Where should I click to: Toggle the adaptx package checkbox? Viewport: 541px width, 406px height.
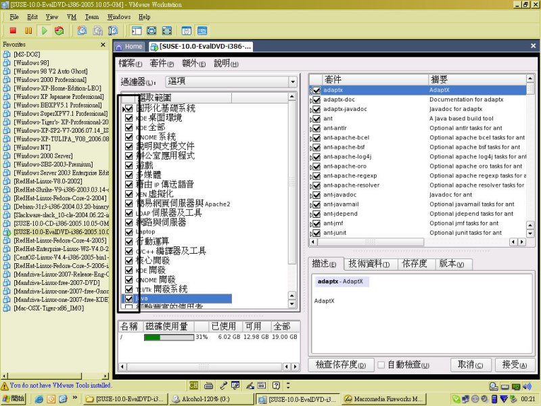coord(316,90)
